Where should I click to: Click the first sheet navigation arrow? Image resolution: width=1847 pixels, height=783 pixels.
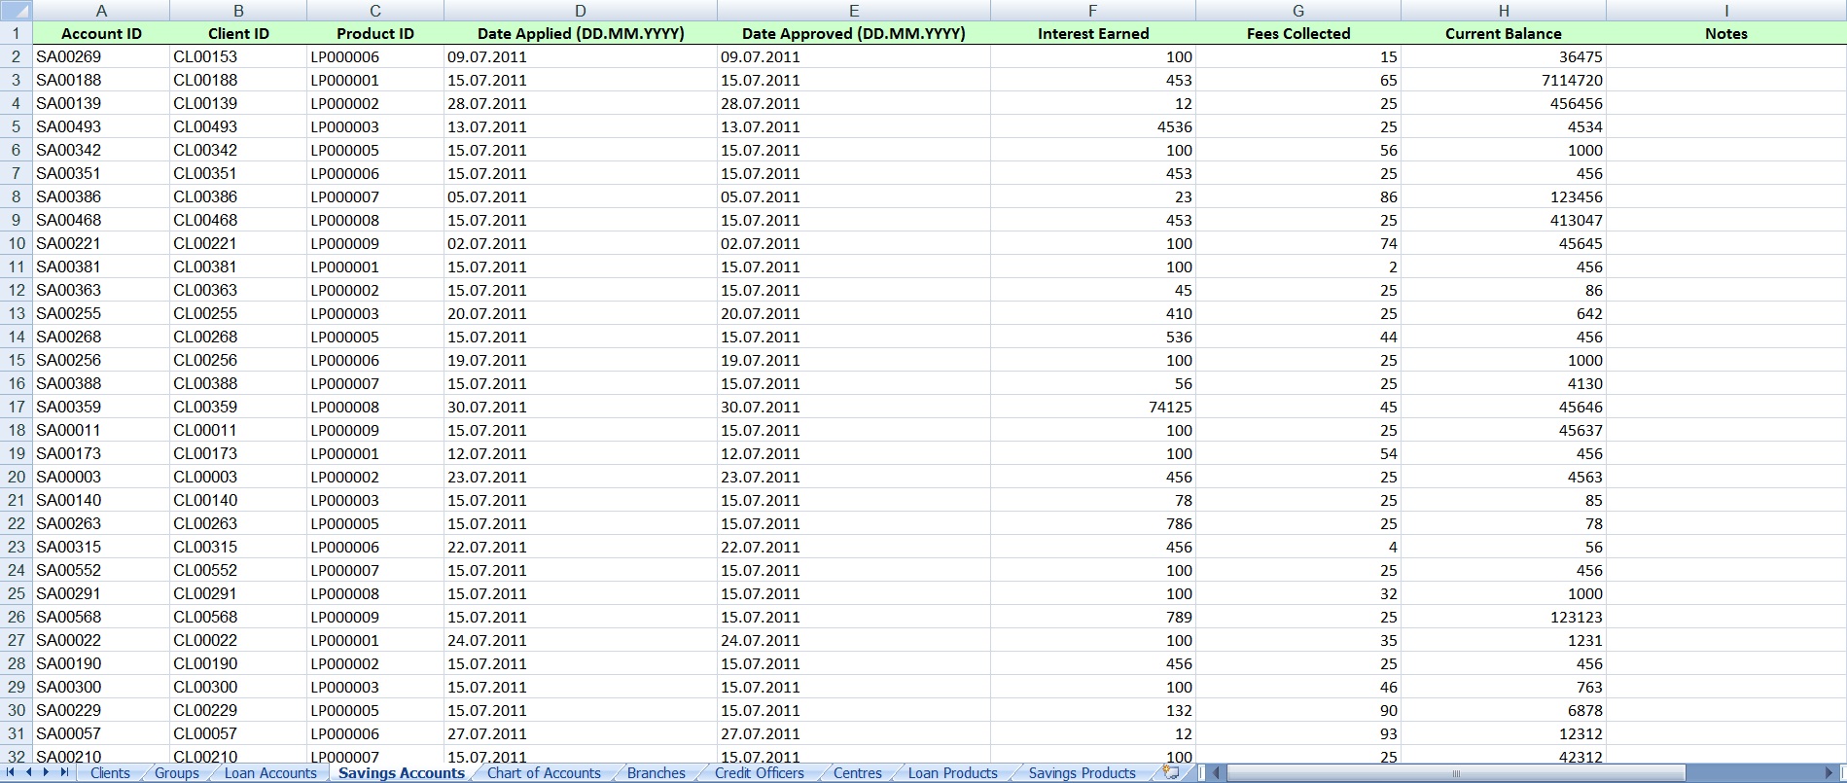pos(11,772)
